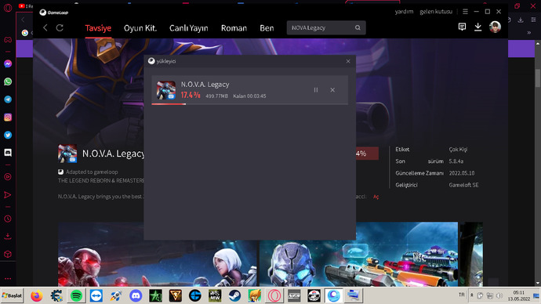Click the GameLoop page vertical scrollbar

538,78
